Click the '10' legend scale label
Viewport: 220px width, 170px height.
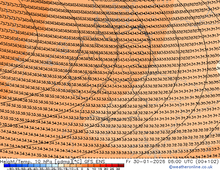tap(94, 169)
